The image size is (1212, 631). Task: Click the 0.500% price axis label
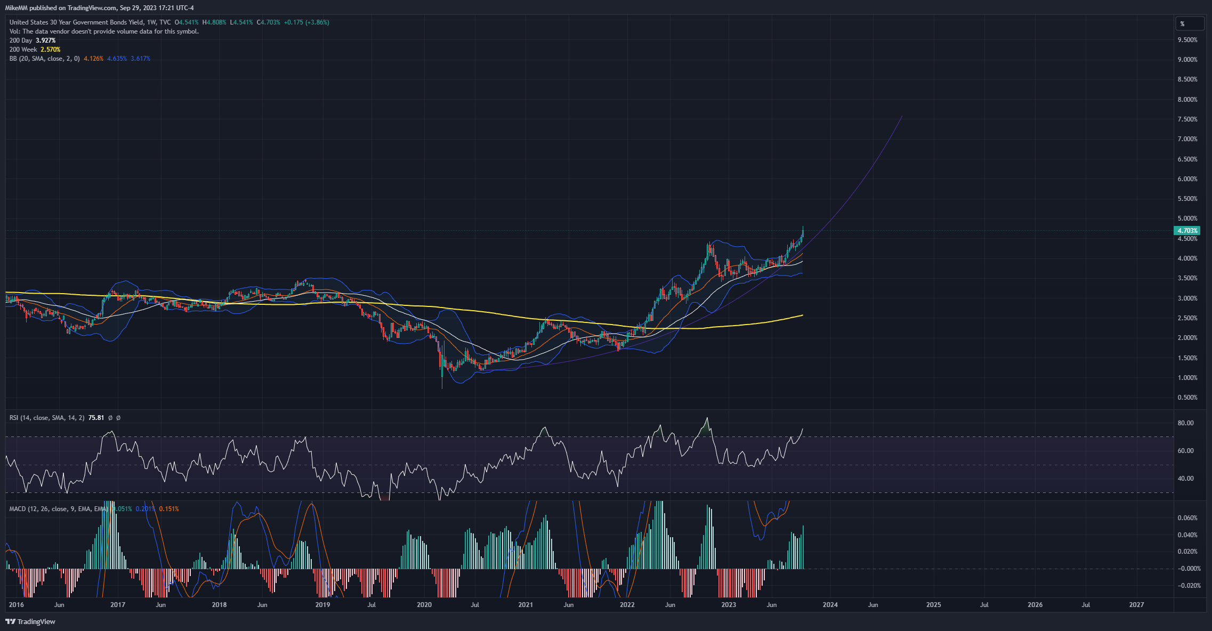(x=1187, y=398)
